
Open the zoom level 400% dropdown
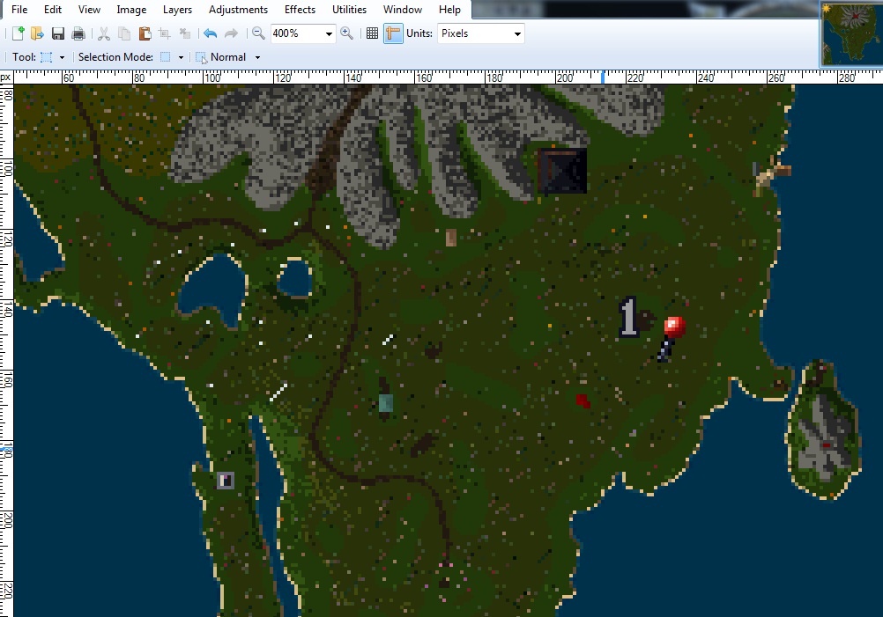(329, 34)
